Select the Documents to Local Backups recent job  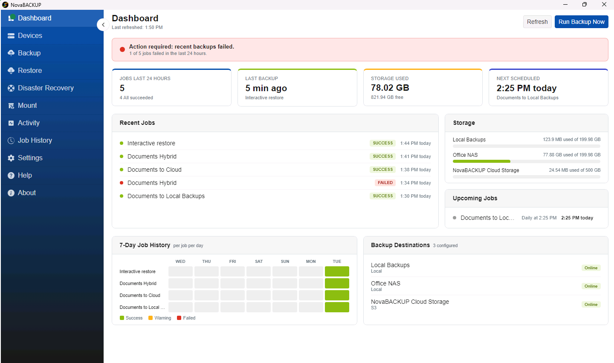coord(275,196)
